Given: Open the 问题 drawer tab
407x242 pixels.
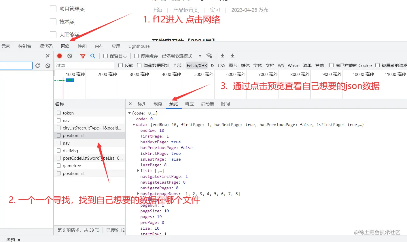Looking at the screenshot, I should (11, 240).
